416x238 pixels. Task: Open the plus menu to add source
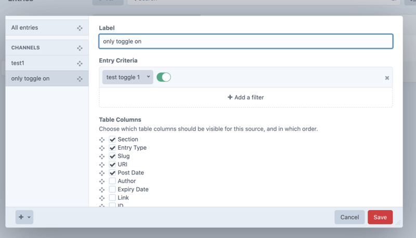coord(24,217)
